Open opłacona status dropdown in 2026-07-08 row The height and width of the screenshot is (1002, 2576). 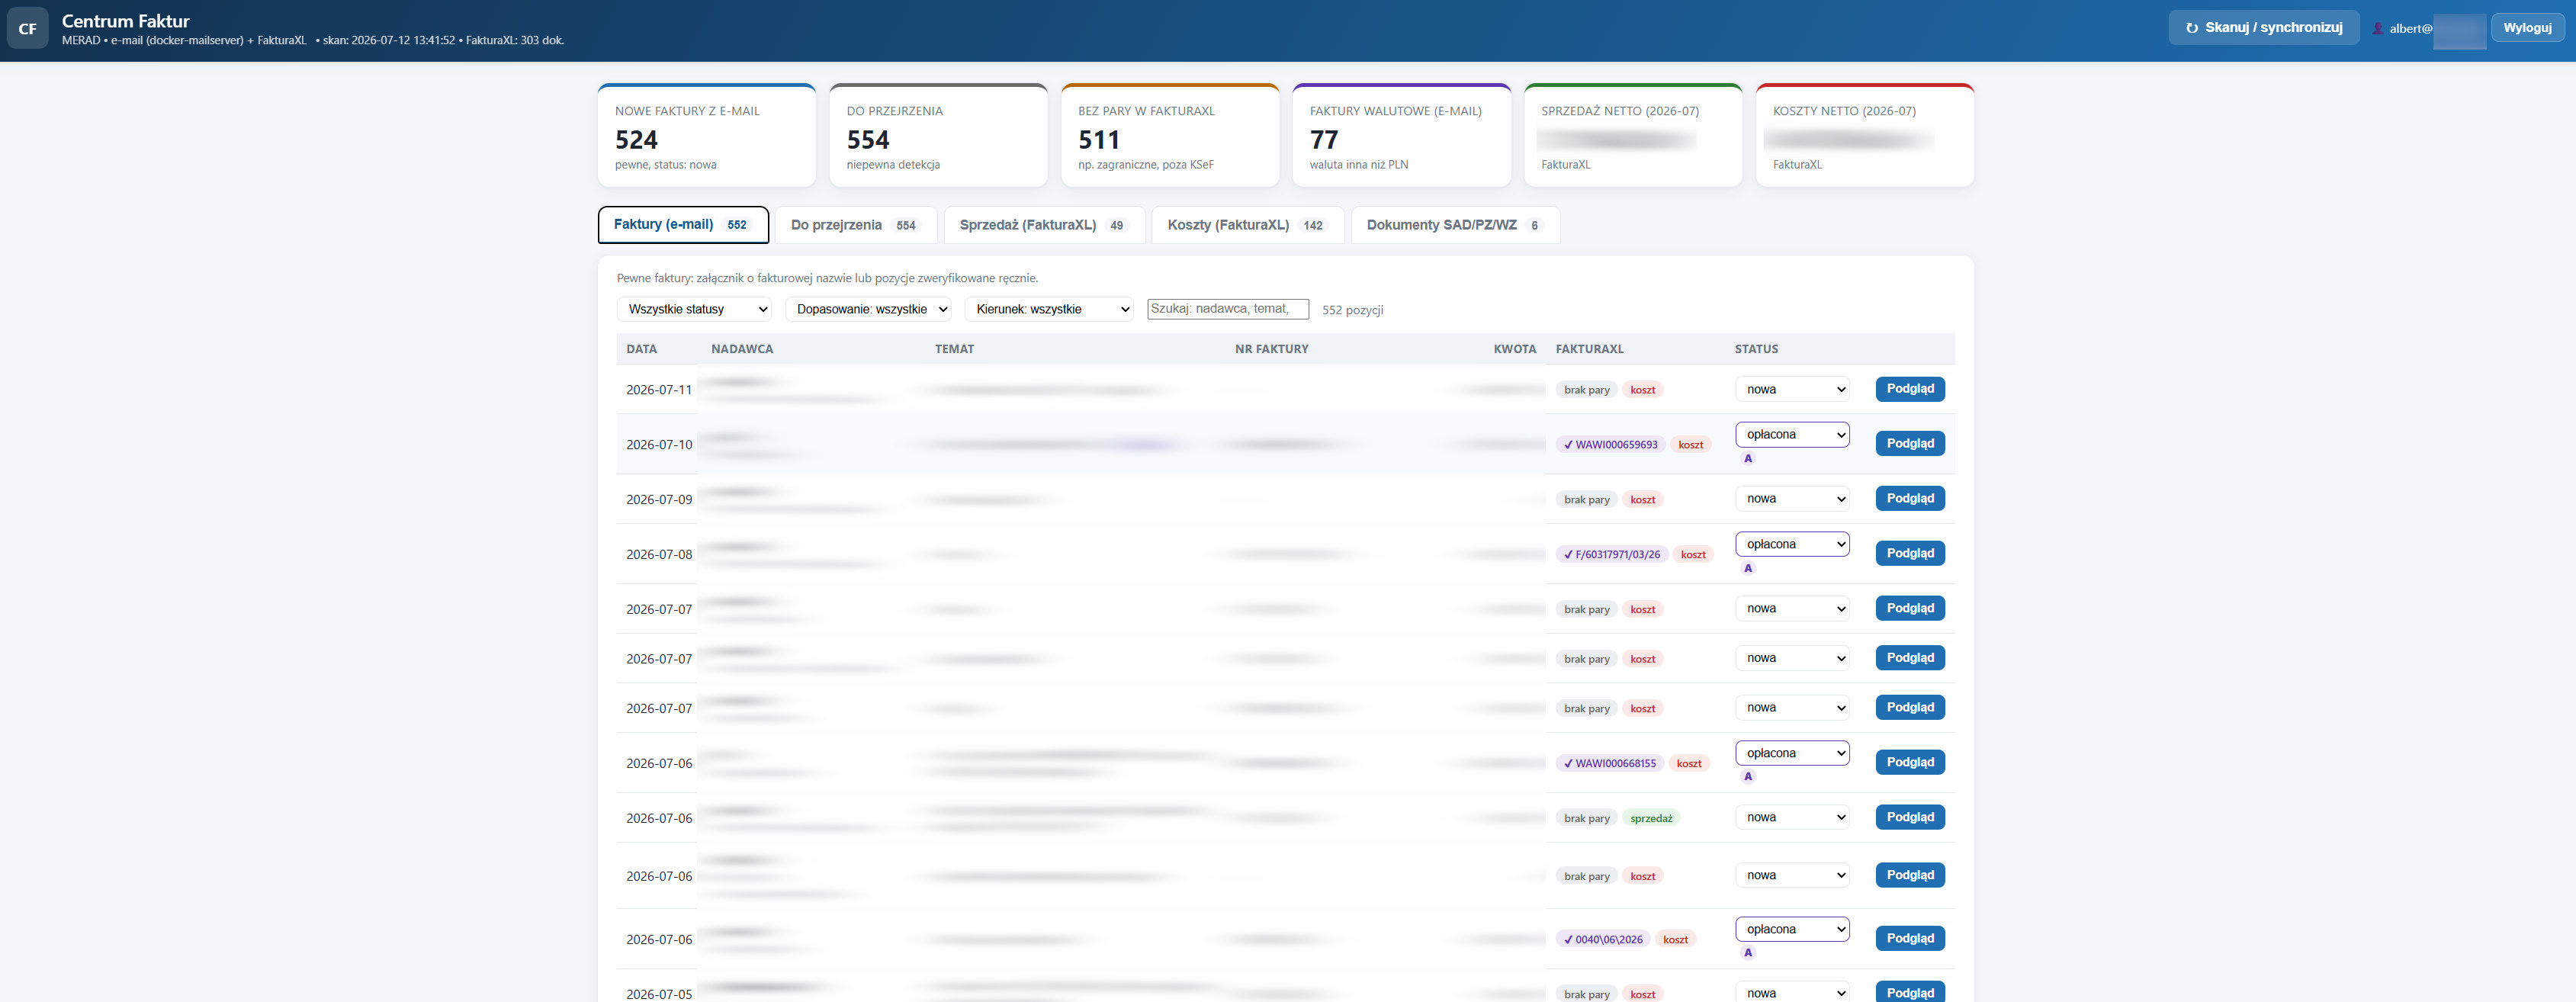[x=1792, y=545]
